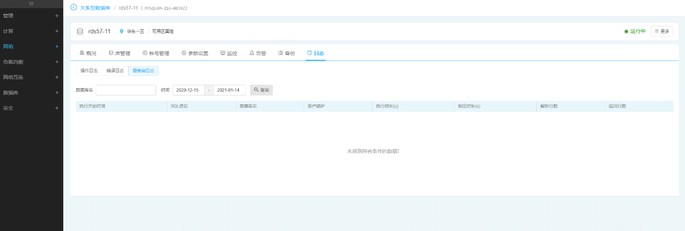Image resolution: width=685 pixels, height=231 pixels.
Task: Select the 错误日志 log type
Action: click(x=115, y=71)
